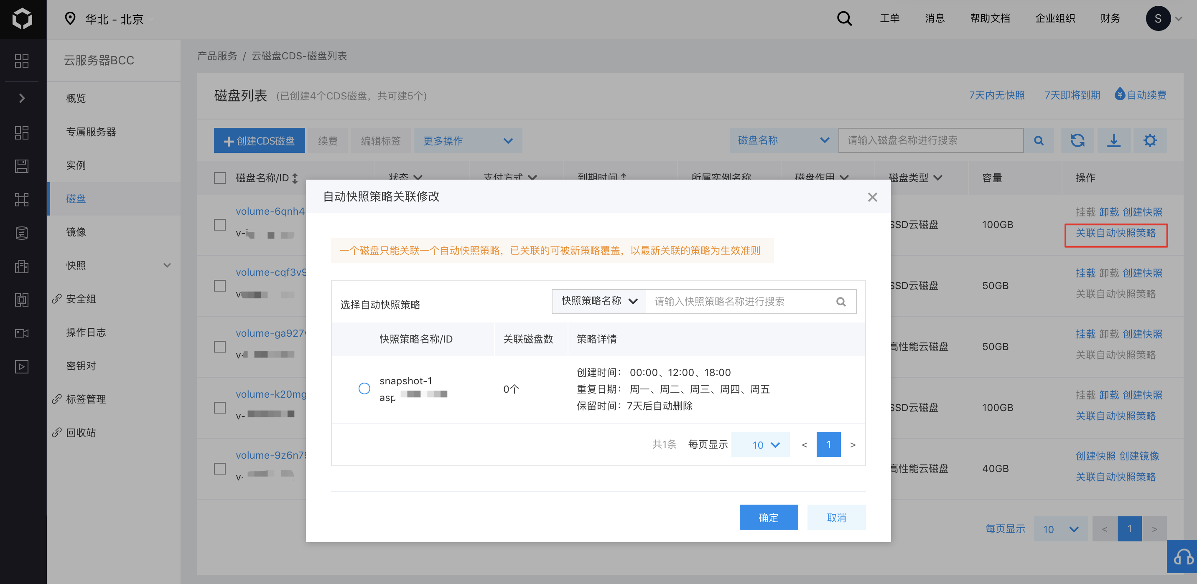Click the policy search magnifier icon
The width and height of the screenshot is (1197, 584).
click(840, 302)
